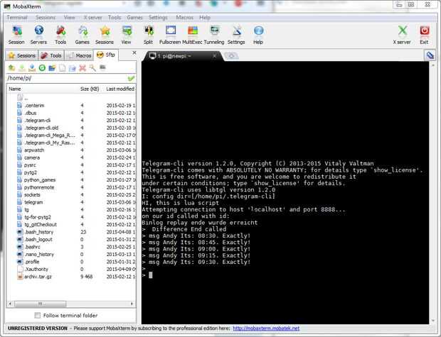Open the Terminal menu
The height and width of the screenshot is (337, 441).
[x=17, y=18]
